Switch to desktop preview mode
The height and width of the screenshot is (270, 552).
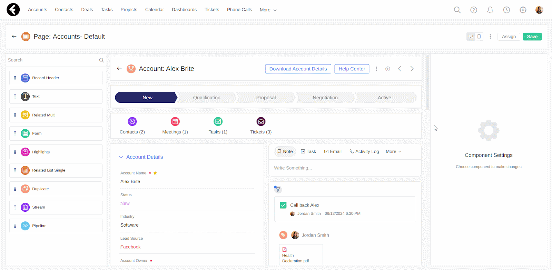pos(471,37)
